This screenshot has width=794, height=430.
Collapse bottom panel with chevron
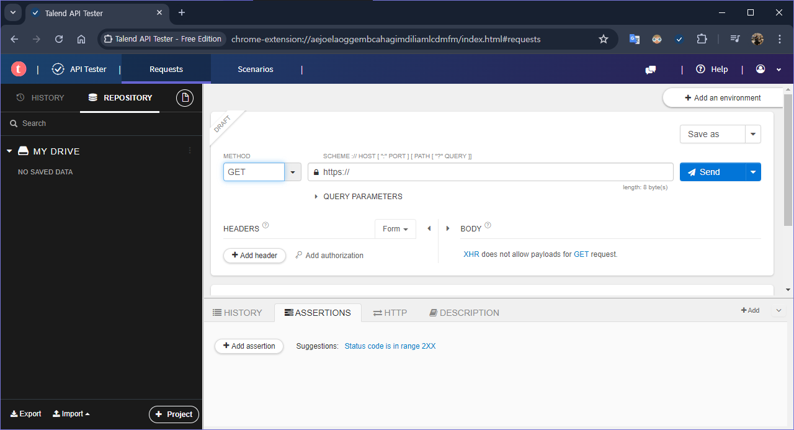pyautogui.click(x=779, y=310)
